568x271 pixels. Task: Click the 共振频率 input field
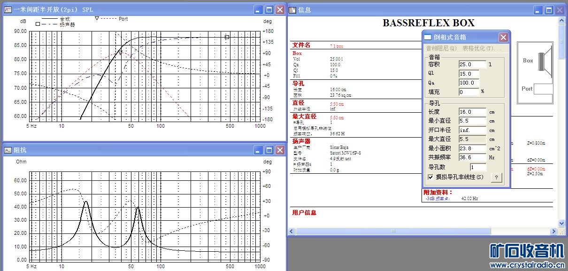click(472, 158)
